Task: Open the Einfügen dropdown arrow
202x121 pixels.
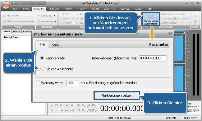Action: point(74,23)
